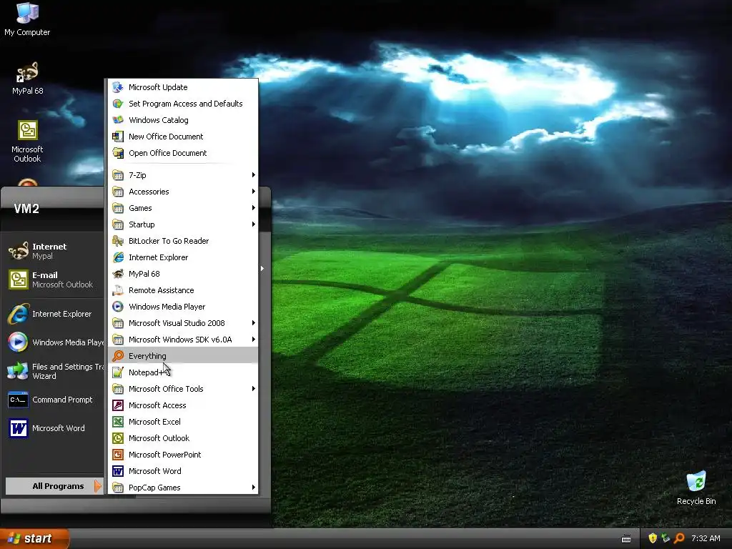
Task: Click the Remote Assistance icon
Action: coord(118,290)
